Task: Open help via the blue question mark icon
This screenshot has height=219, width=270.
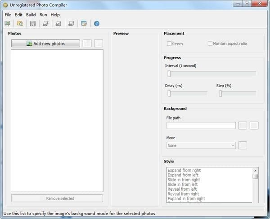Action: click(x=97, y=23)
